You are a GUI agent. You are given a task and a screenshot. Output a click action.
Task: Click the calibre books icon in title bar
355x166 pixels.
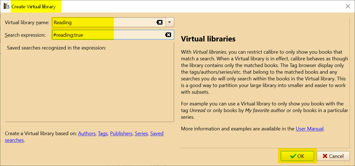pos(7,6)
